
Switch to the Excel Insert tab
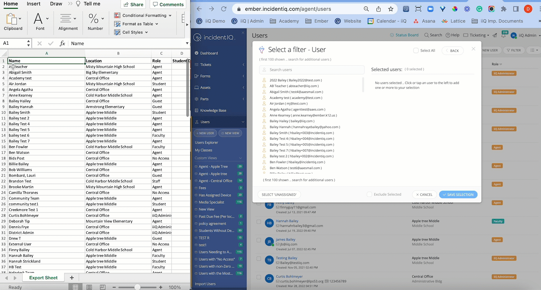coord(34,4)
